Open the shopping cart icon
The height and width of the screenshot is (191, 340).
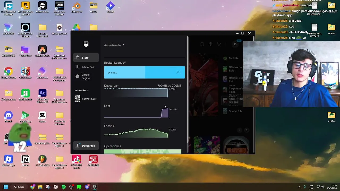coord(219,44)
